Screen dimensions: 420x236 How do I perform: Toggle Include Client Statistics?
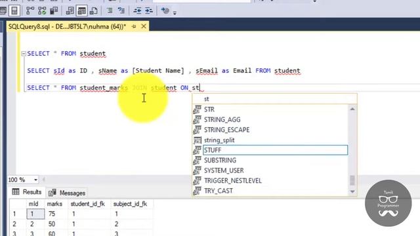(x=54, y=10)
